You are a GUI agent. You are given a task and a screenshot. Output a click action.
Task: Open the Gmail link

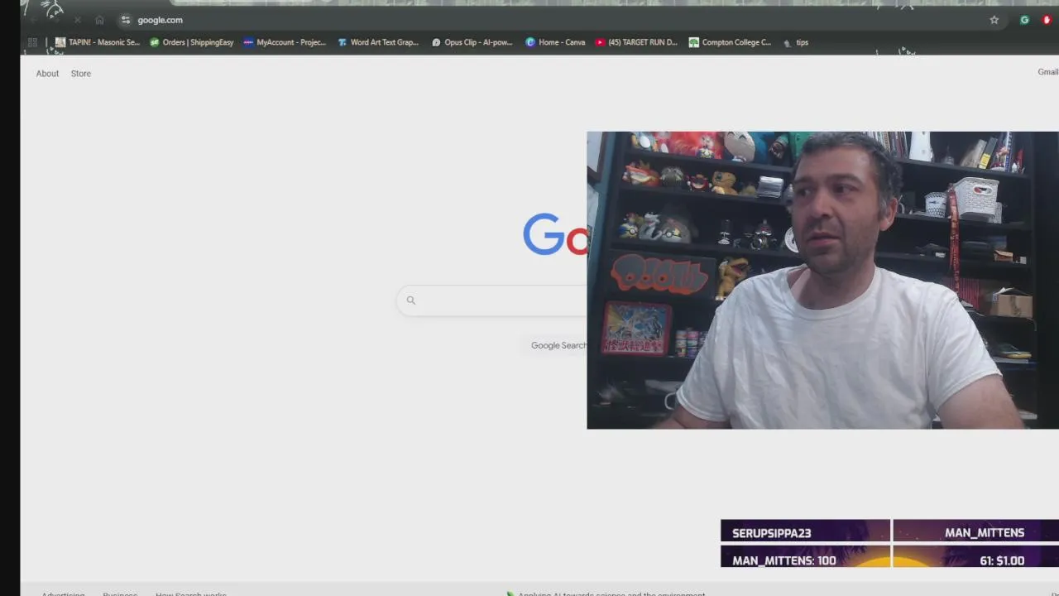1048,72
